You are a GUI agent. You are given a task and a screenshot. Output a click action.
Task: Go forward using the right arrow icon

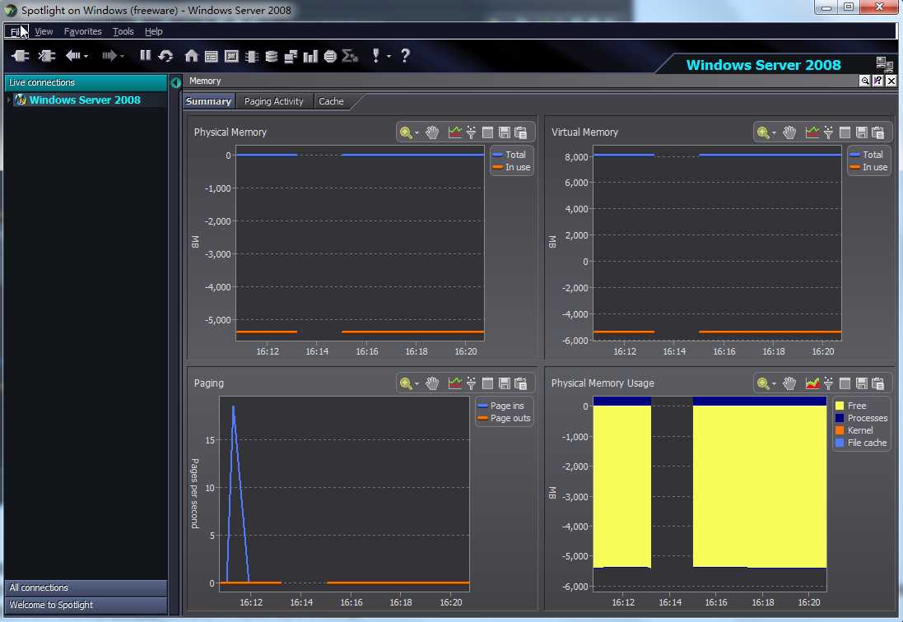[109, 56]
